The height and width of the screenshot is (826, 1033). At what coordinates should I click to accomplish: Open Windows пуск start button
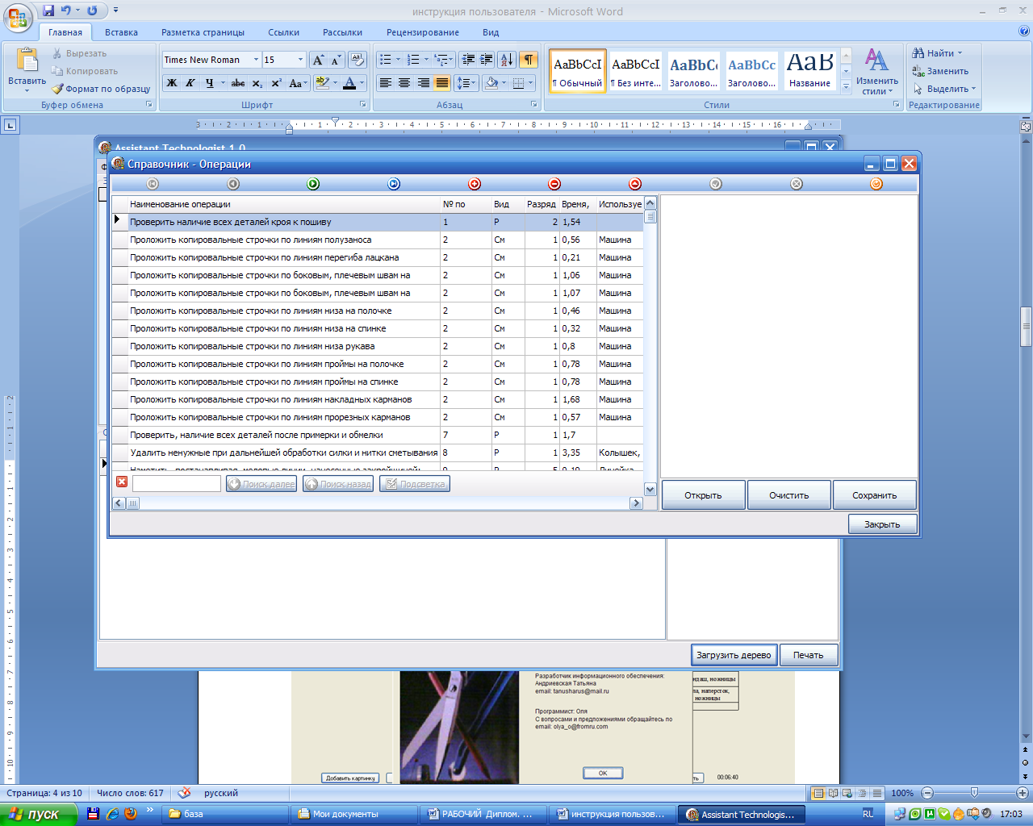38,814
